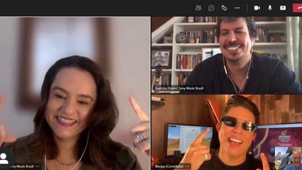
Task: Turn off the camera
Action: click(257, 8)
